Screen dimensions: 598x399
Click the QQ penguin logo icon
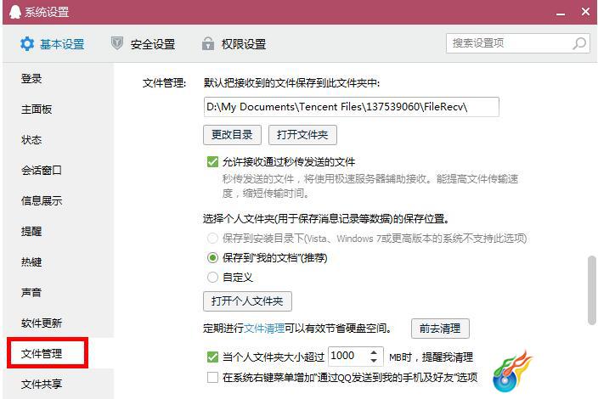click(15, 11)
